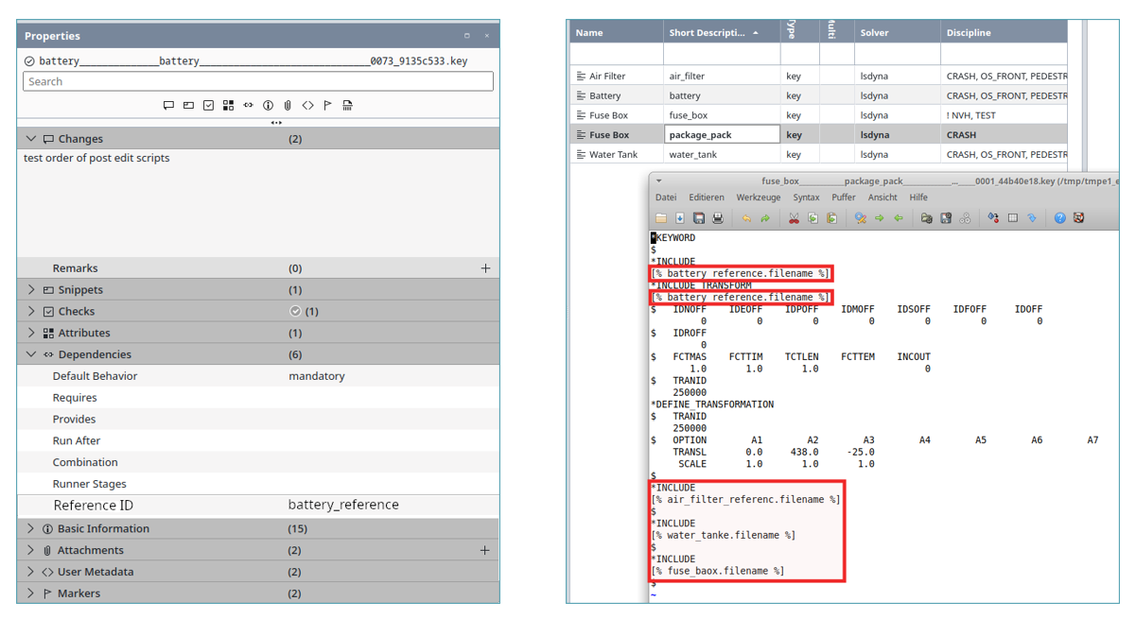Click the Markers flag icon in Properties toolbar

327,106
